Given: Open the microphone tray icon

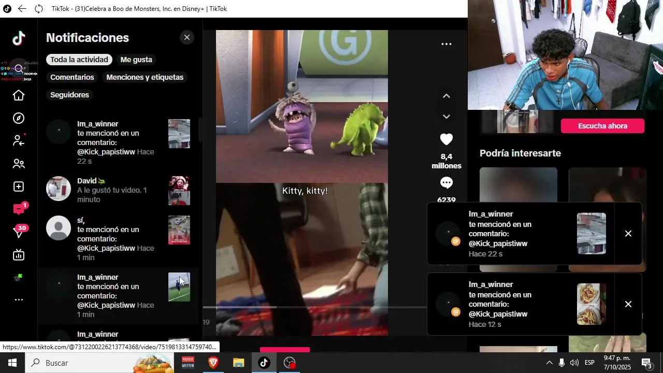Looking at the screenshot, I should [561, 363].
